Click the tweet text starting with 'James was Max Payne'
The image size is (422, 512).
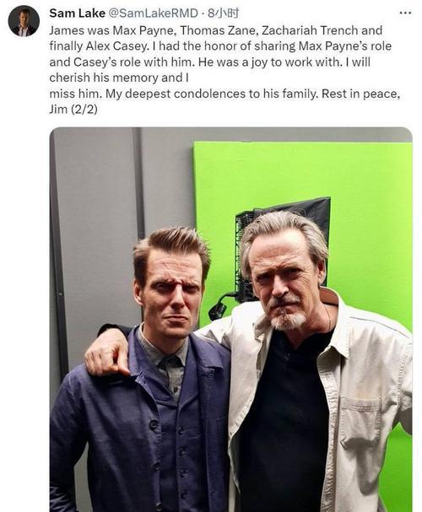pyautogui.click(x=225, y=69)
